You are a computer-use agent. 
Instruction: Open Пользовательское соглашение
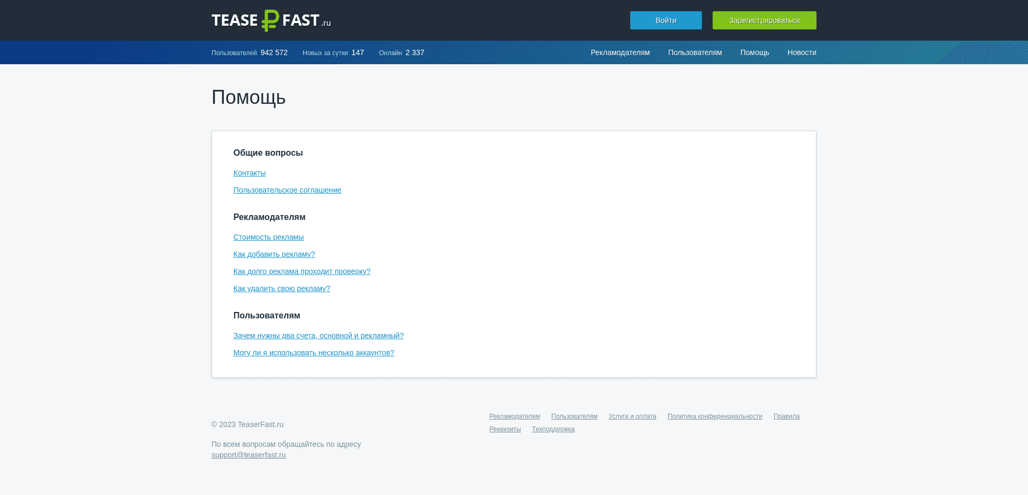coord(287,190)
